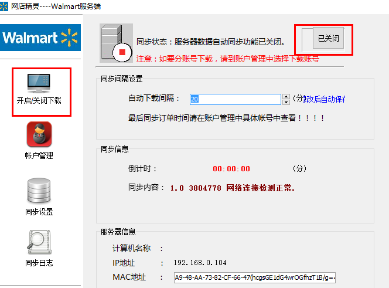Image resolution: width=389 pixels, height=288 pixels.
Task: Open the 开启/关闭下载 monitor icon
Action: point(39,83)
